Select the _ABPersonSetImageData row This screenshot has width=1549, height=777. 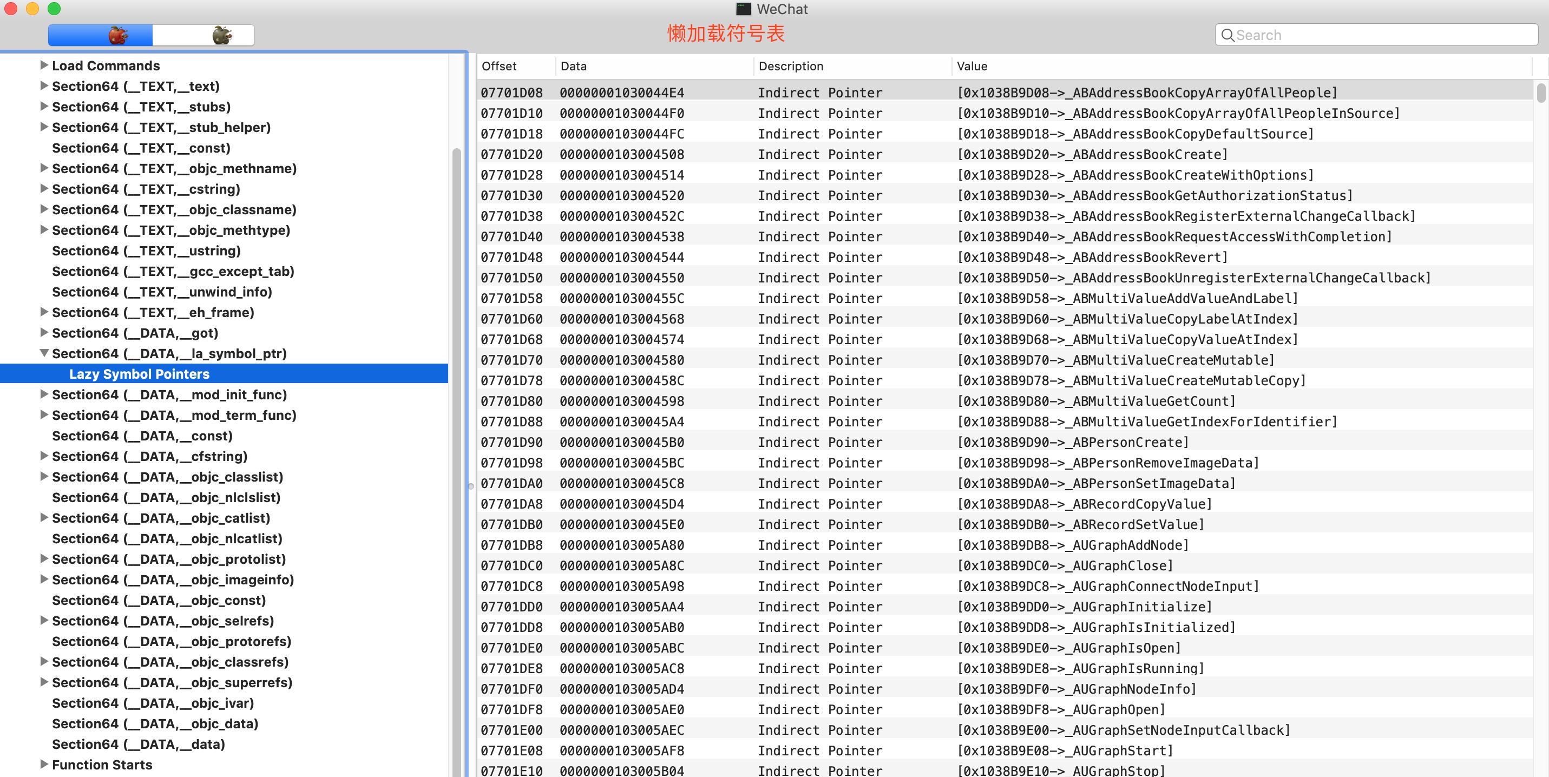[x=1006, y=483]
